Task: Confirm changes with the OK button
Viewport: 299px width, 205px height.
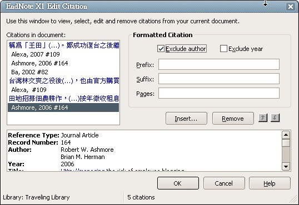Action: (x=178, y=183)
